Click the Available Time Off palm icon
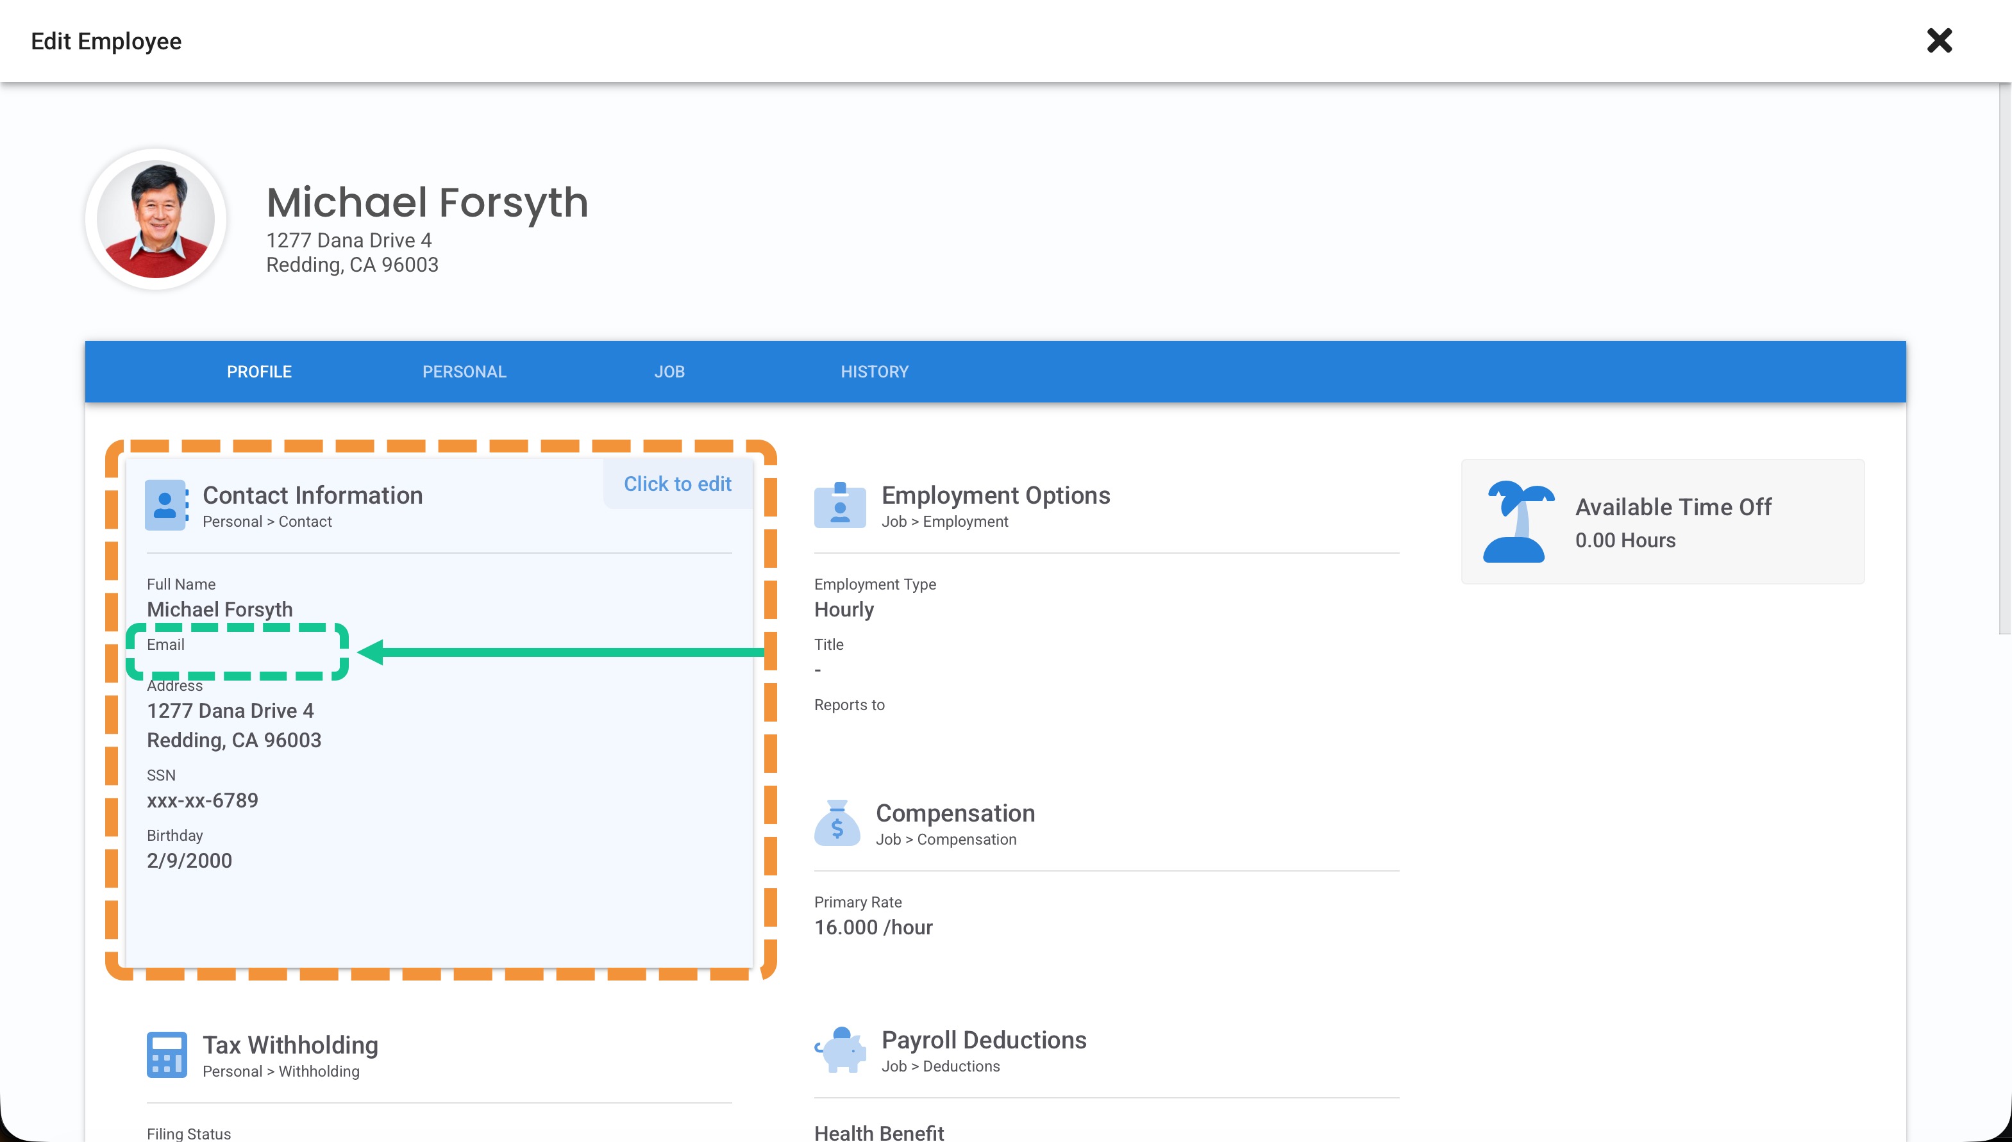The height and width of the screenshot is (1142, 2012). point(1518,522)
